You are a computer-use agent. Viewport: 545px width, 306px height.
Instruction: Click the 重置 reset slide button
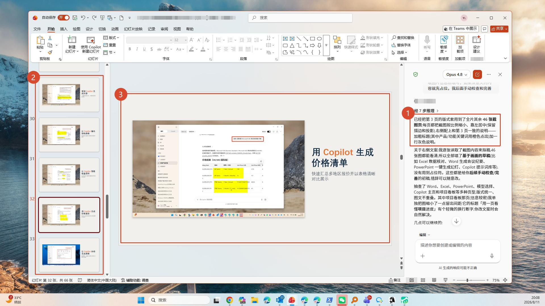[x=110, y=45]
